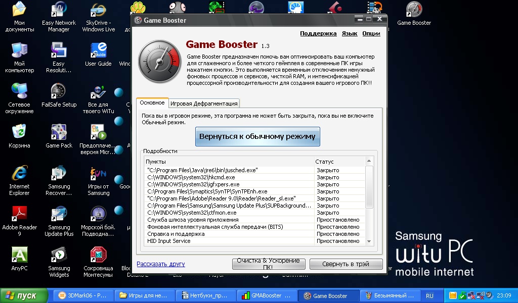The width and height of the screenshot is (518, 303).
Task: Click the orange square tray icon
Action: 453,295
